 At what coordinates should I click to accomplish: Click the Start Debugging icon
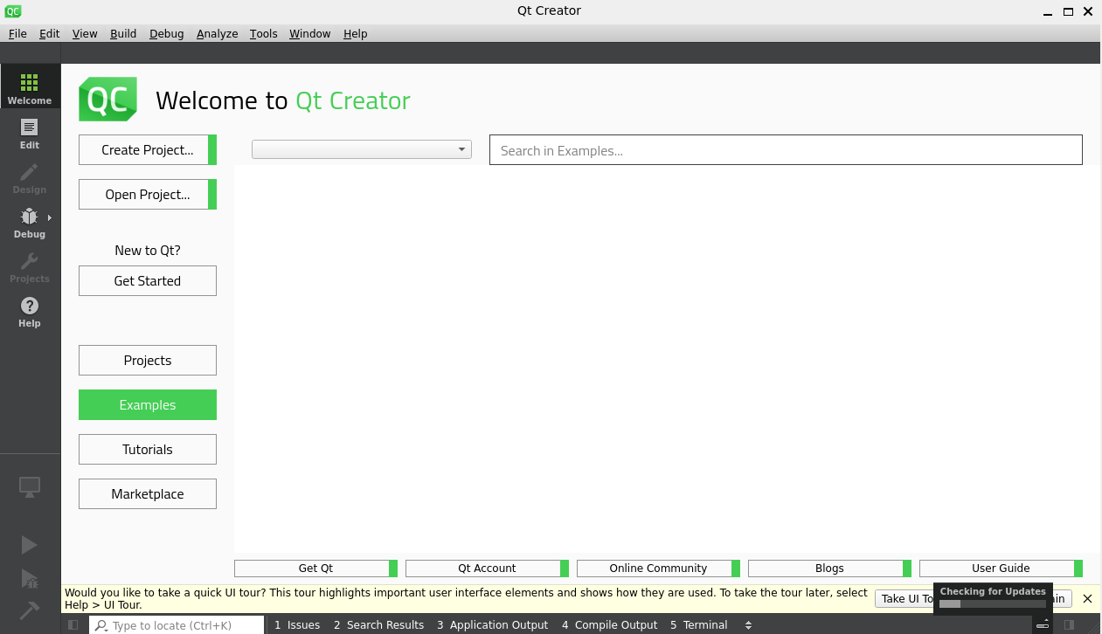(30, 578)
